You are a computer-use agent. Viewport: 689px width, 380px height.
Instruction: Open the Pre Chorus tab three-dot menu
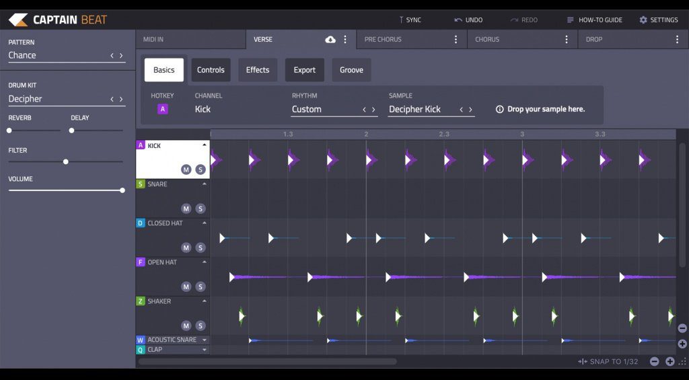coord(456,40)
